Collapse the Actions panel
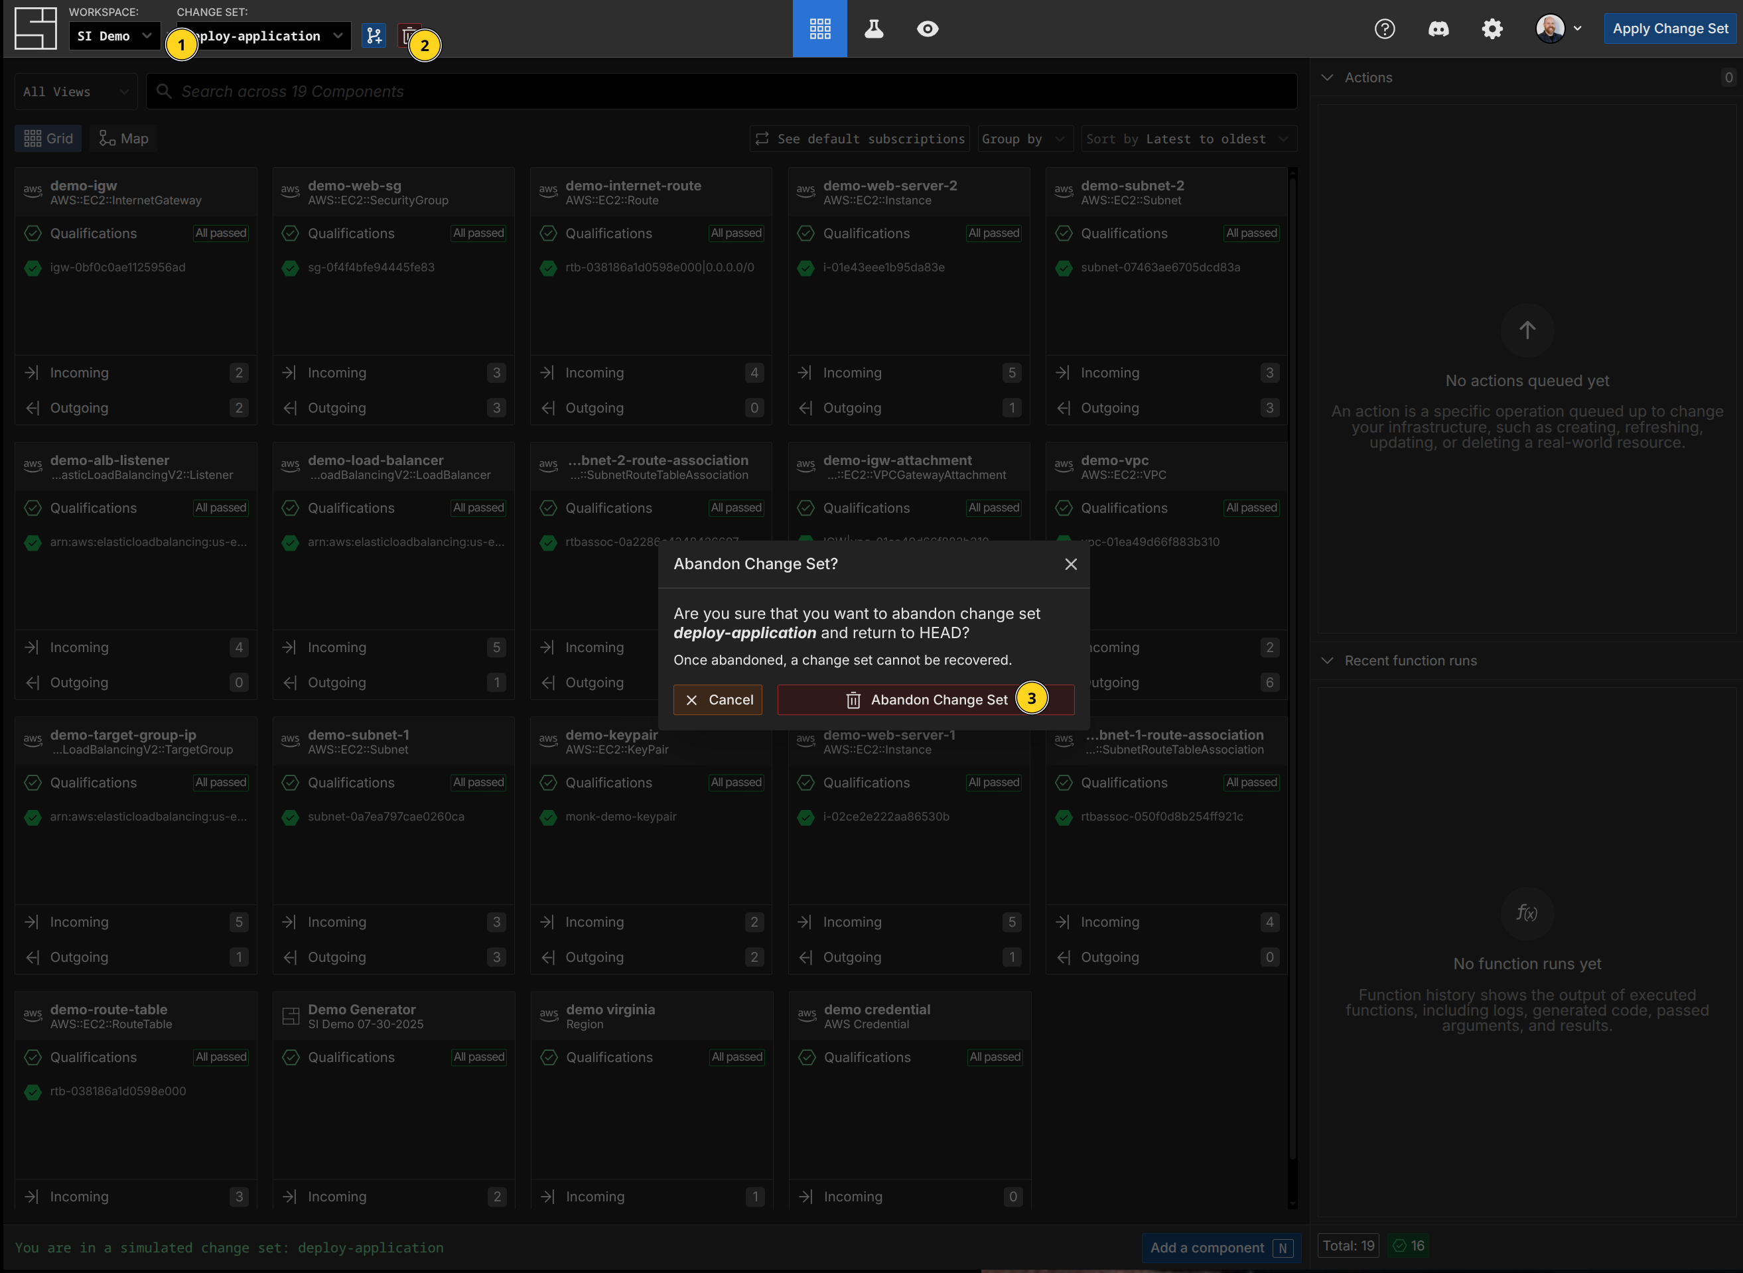This screenshot has height=1273, width=1743. [x=1327, y=78]
